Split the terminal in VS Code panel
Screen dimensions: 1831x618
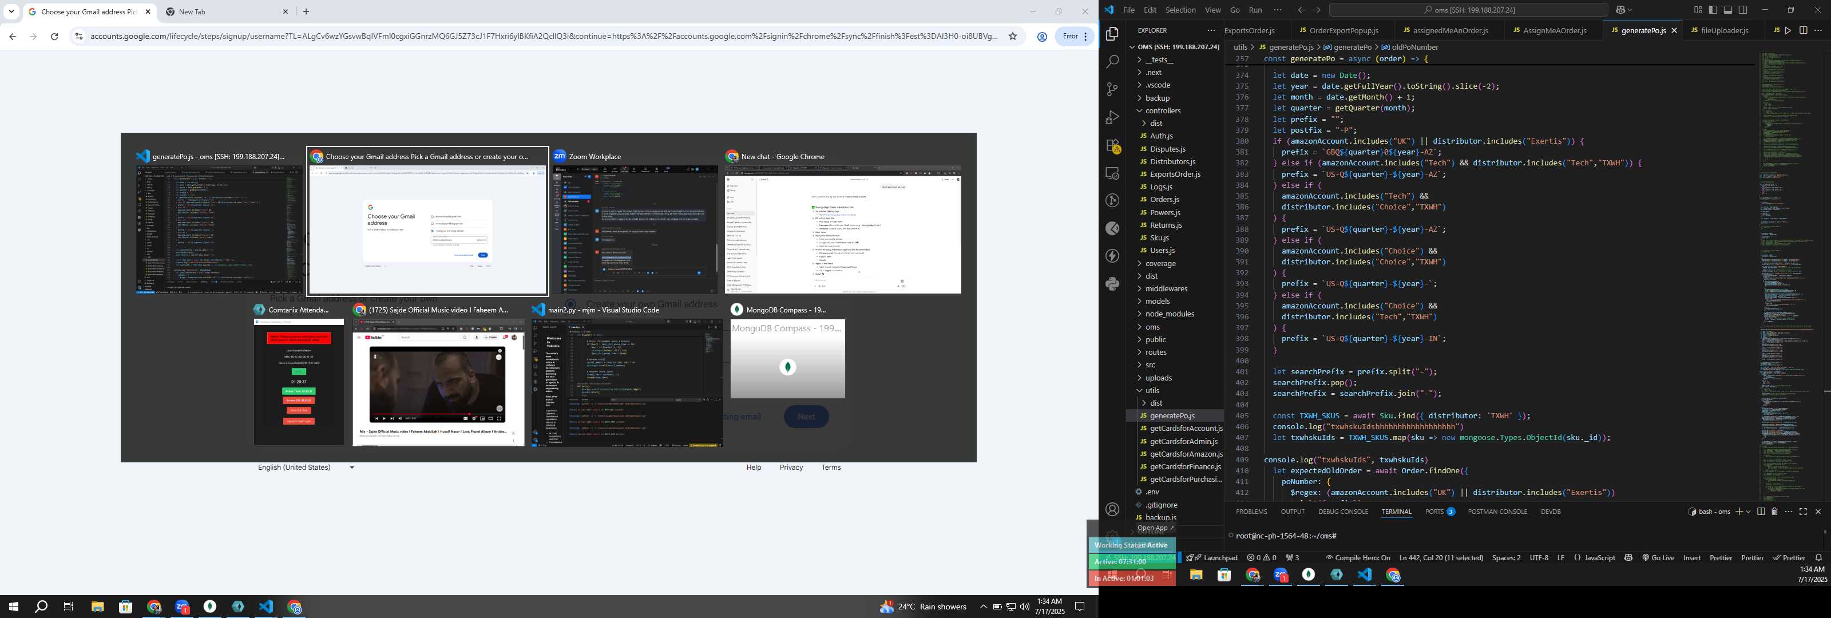[1761, 512]
